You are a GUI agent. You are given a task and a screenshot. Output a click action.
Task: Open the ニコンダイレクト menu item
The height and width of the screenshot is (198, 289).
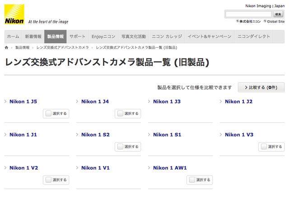coord(254,36)
